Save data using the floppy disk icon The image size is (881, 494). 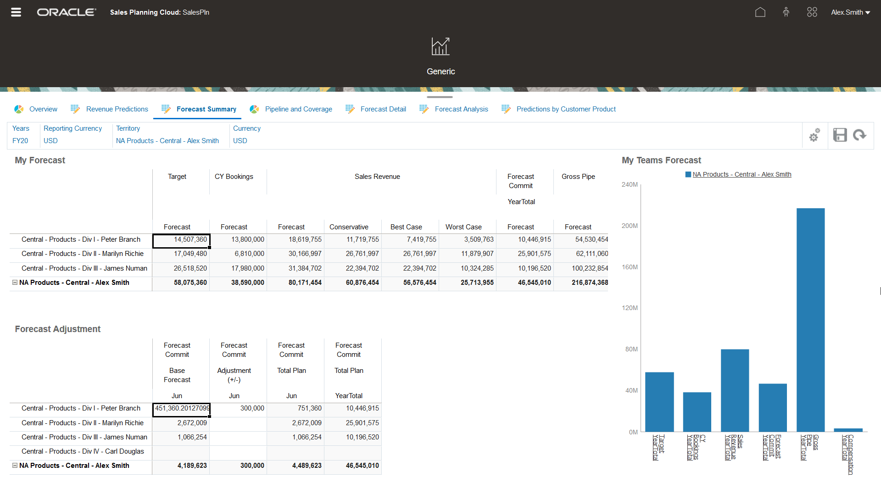(840, 135)
